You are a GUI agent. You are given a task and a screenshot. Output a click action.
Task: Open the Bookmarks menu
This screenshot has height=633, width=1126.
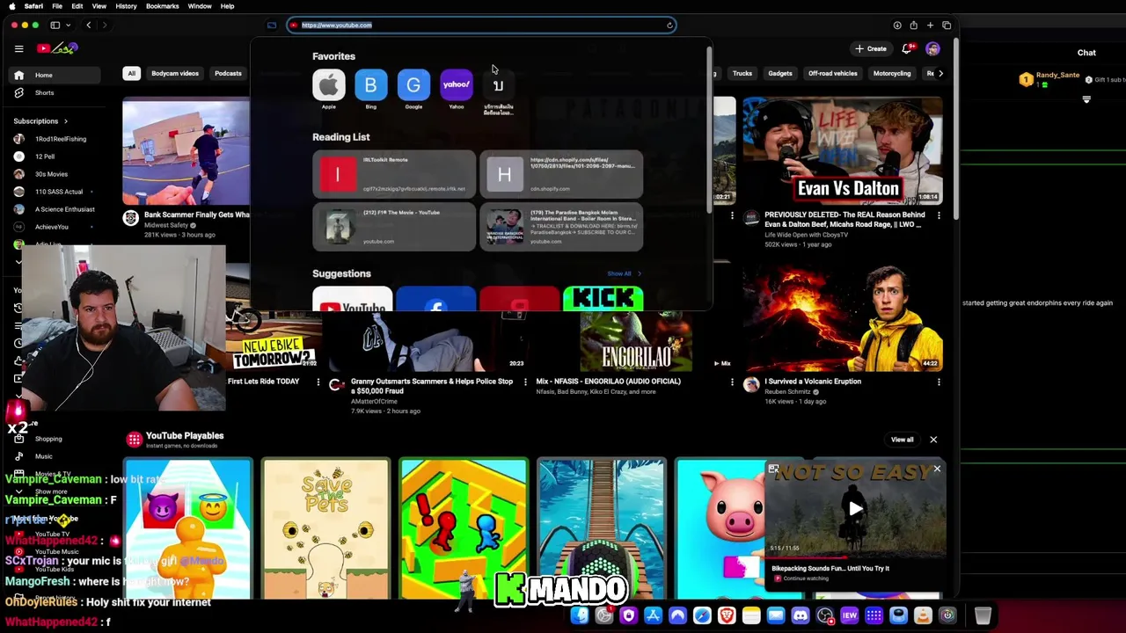point(162,6)
